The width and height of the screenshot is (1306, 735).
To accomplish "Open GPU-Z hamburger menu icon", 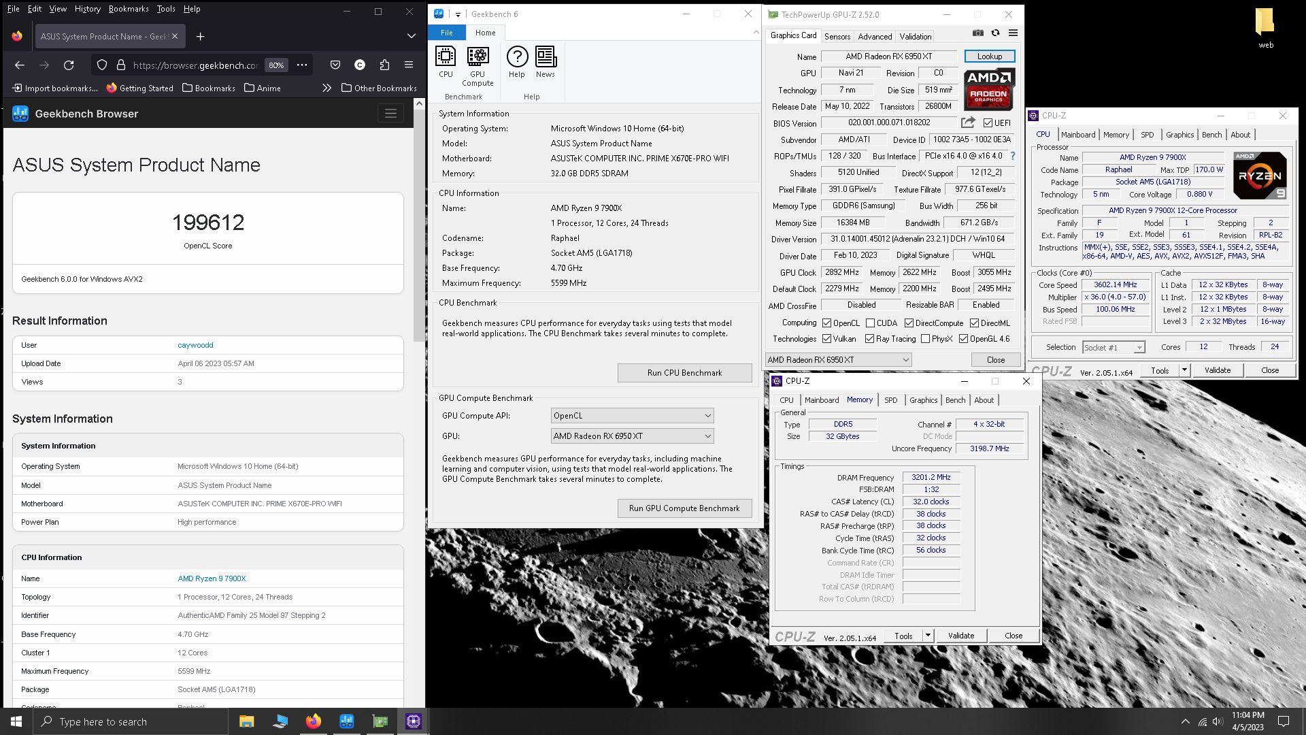I will pos(1013,33).
